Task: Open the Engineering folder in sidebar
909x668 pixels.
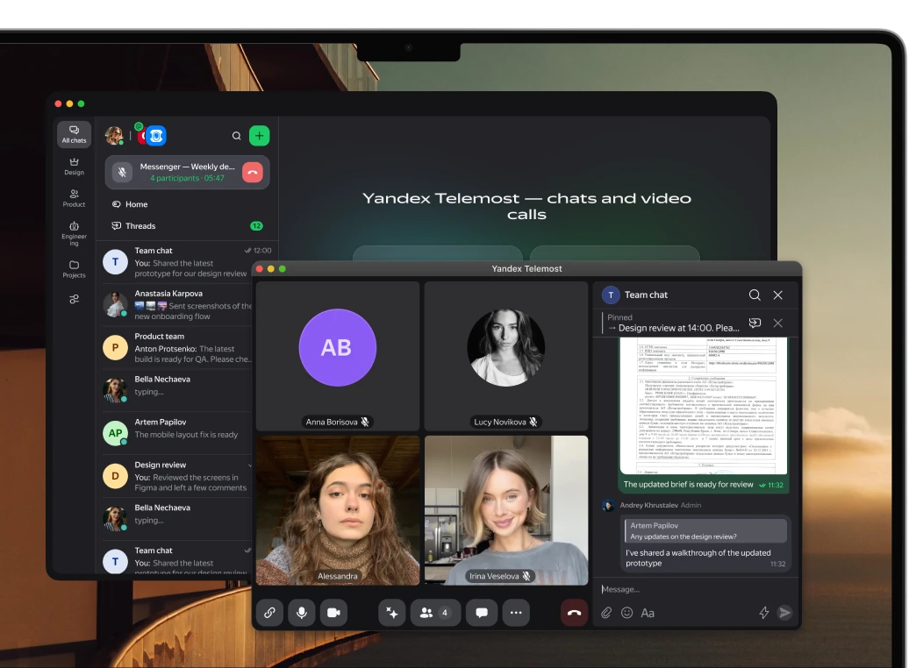Action: pos(75,233)
